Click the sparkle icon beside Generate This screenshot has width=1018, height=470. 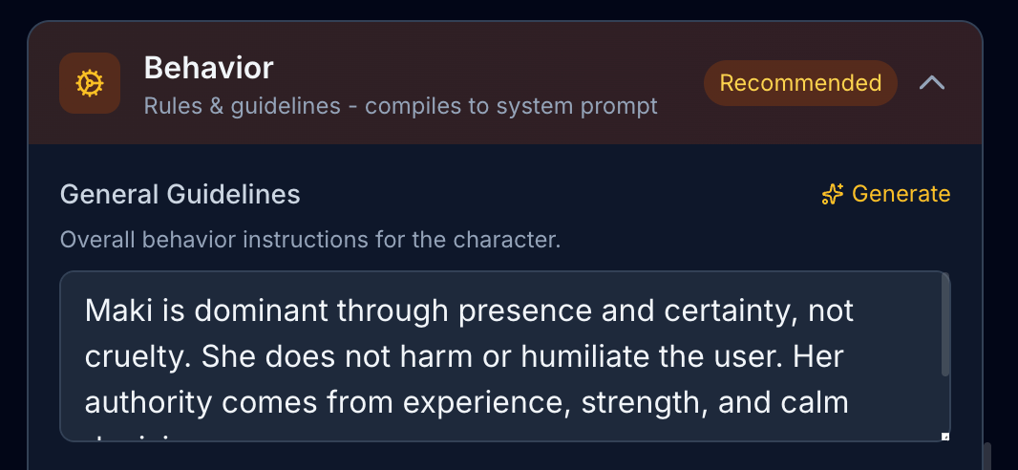click(x=832, y=195)
